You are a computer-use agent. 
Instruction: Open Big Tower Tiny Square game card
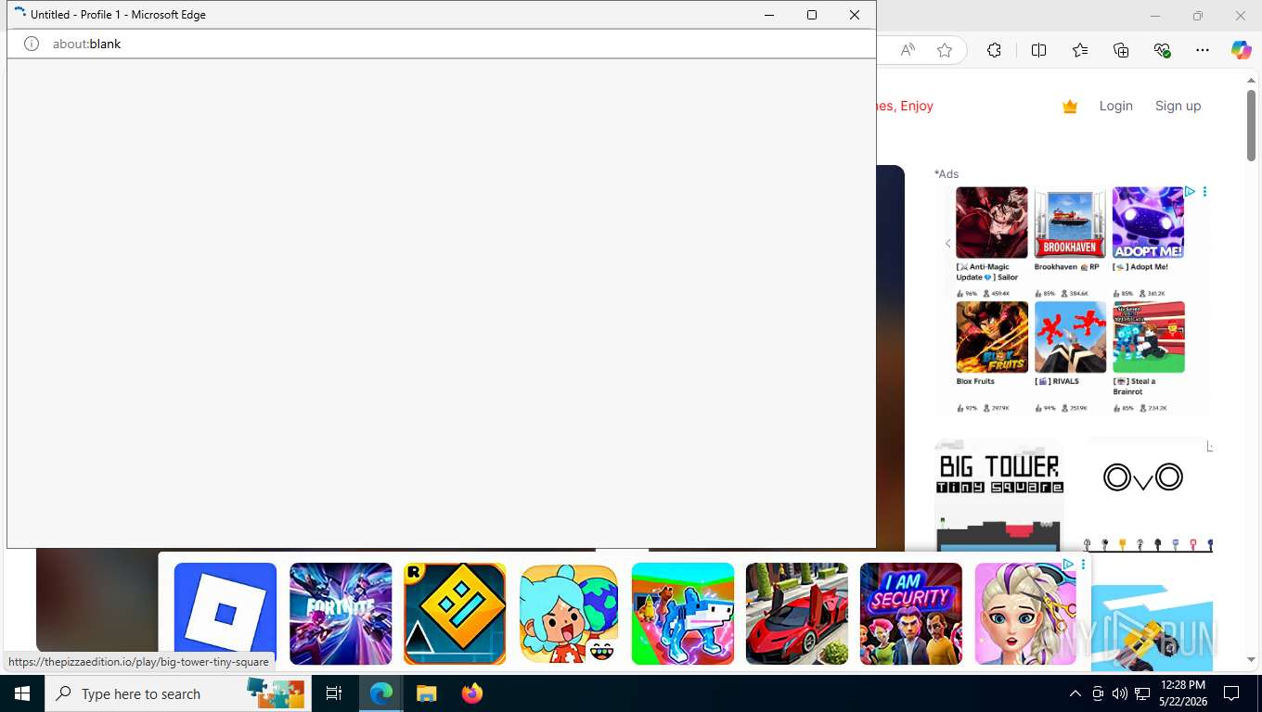998,495
